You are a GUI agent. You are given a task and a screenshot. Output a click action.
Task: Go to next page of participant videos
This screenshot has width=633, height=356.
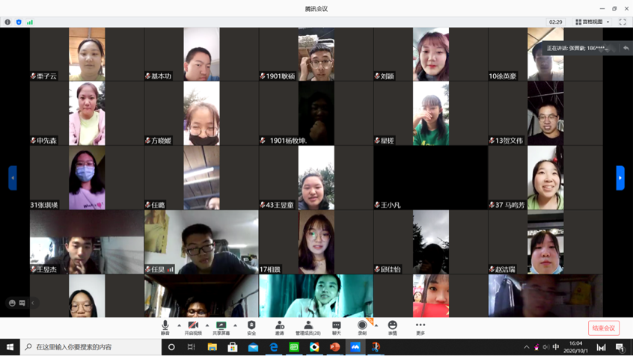click(620, 178)
